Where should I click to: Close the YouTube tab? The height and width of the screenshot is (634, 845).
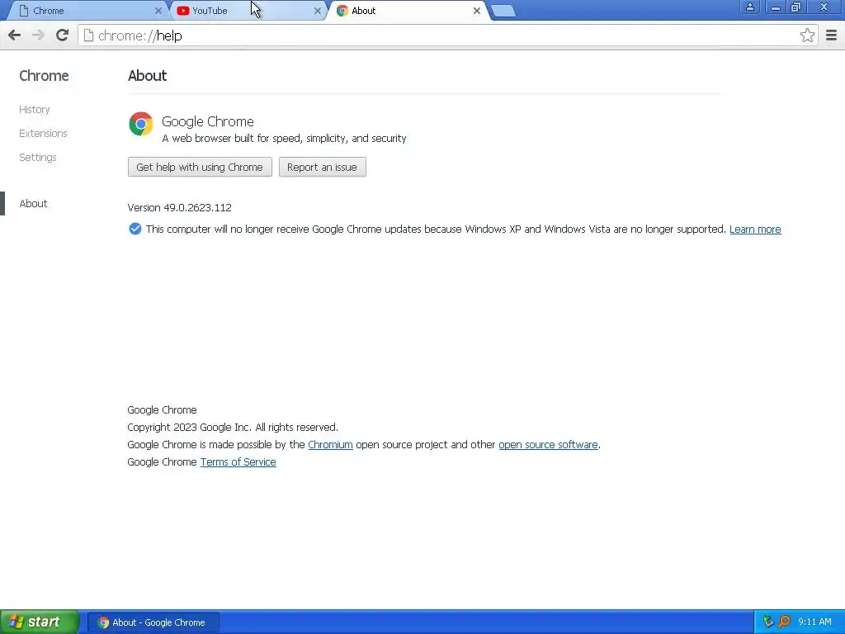coord(318,11)
